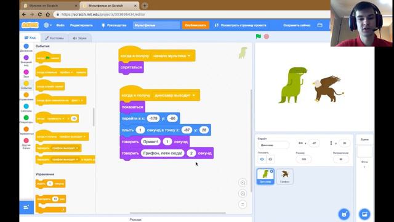
Task: Open the Руководства tutorials
Action: tap(114, 25)
